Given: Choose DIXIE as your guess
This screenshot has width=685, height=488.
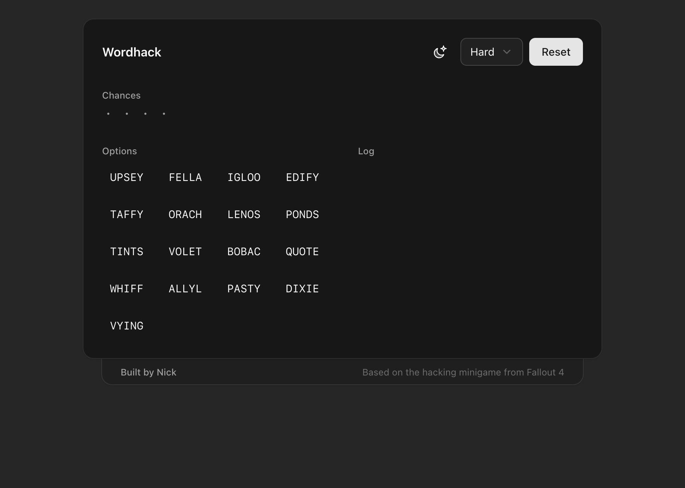Looking at the screenshot, I should 302,288.
